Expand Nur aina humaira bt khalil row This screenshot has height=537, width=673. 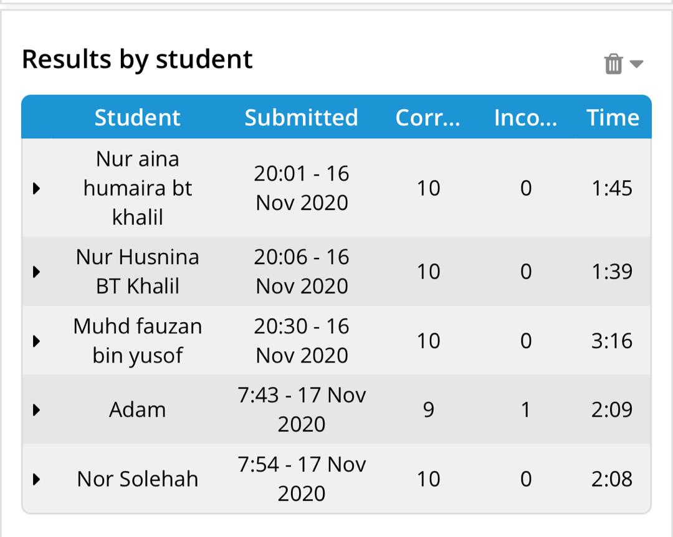point(36,188)
